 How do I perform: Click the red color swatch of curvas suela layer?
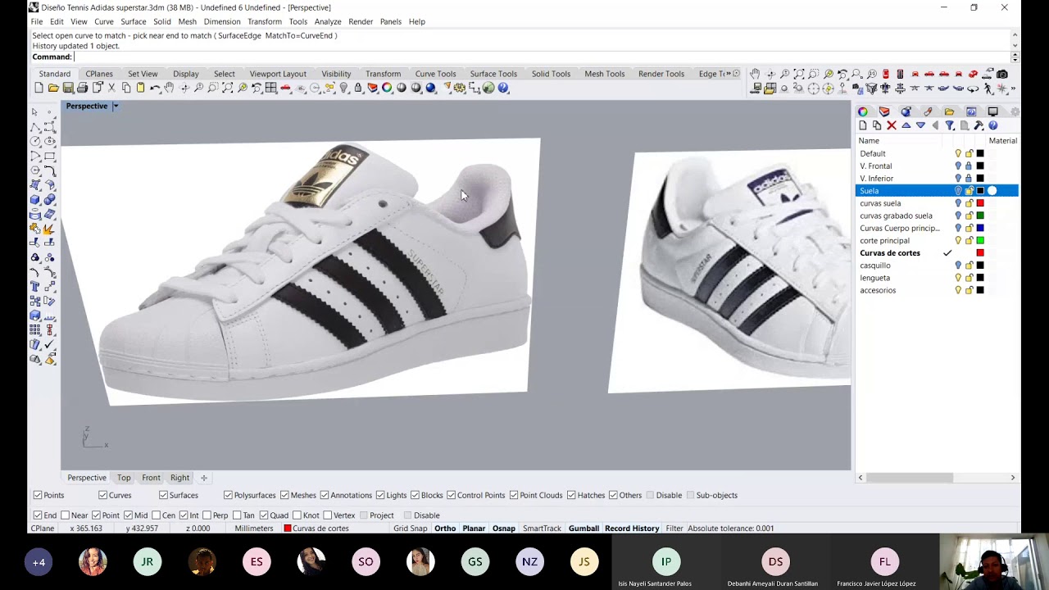[x=980, y=203]
